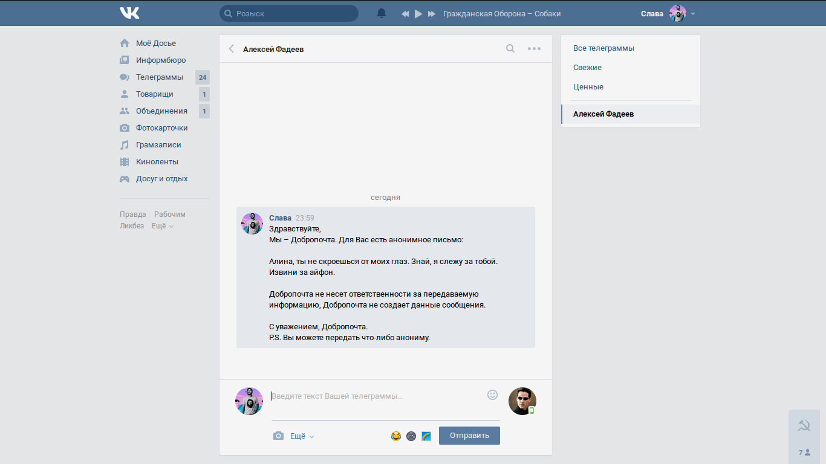The height and width of the screenshot is (464, 826).
Task: Open the track Гражданская Оборона – Собаки
Action: tap(502, 13)
